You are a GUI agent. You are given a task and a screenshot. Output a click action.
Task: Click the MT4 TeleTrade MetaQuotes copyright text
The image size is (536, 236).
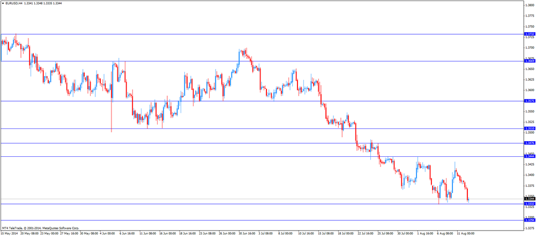click(41, 227)
